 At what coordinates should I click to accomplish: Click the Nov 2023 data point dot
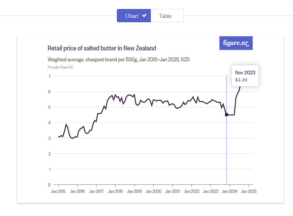click(x=226, y=115)
